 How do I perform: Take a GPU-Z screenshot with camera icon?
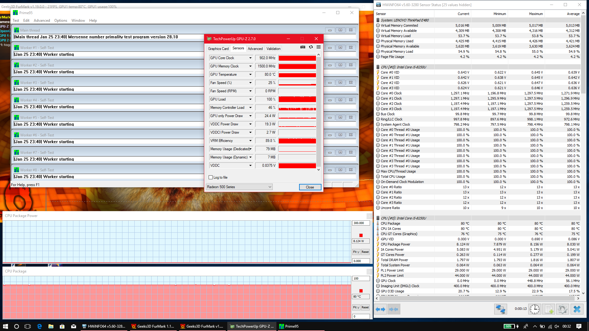pos(303,47)
